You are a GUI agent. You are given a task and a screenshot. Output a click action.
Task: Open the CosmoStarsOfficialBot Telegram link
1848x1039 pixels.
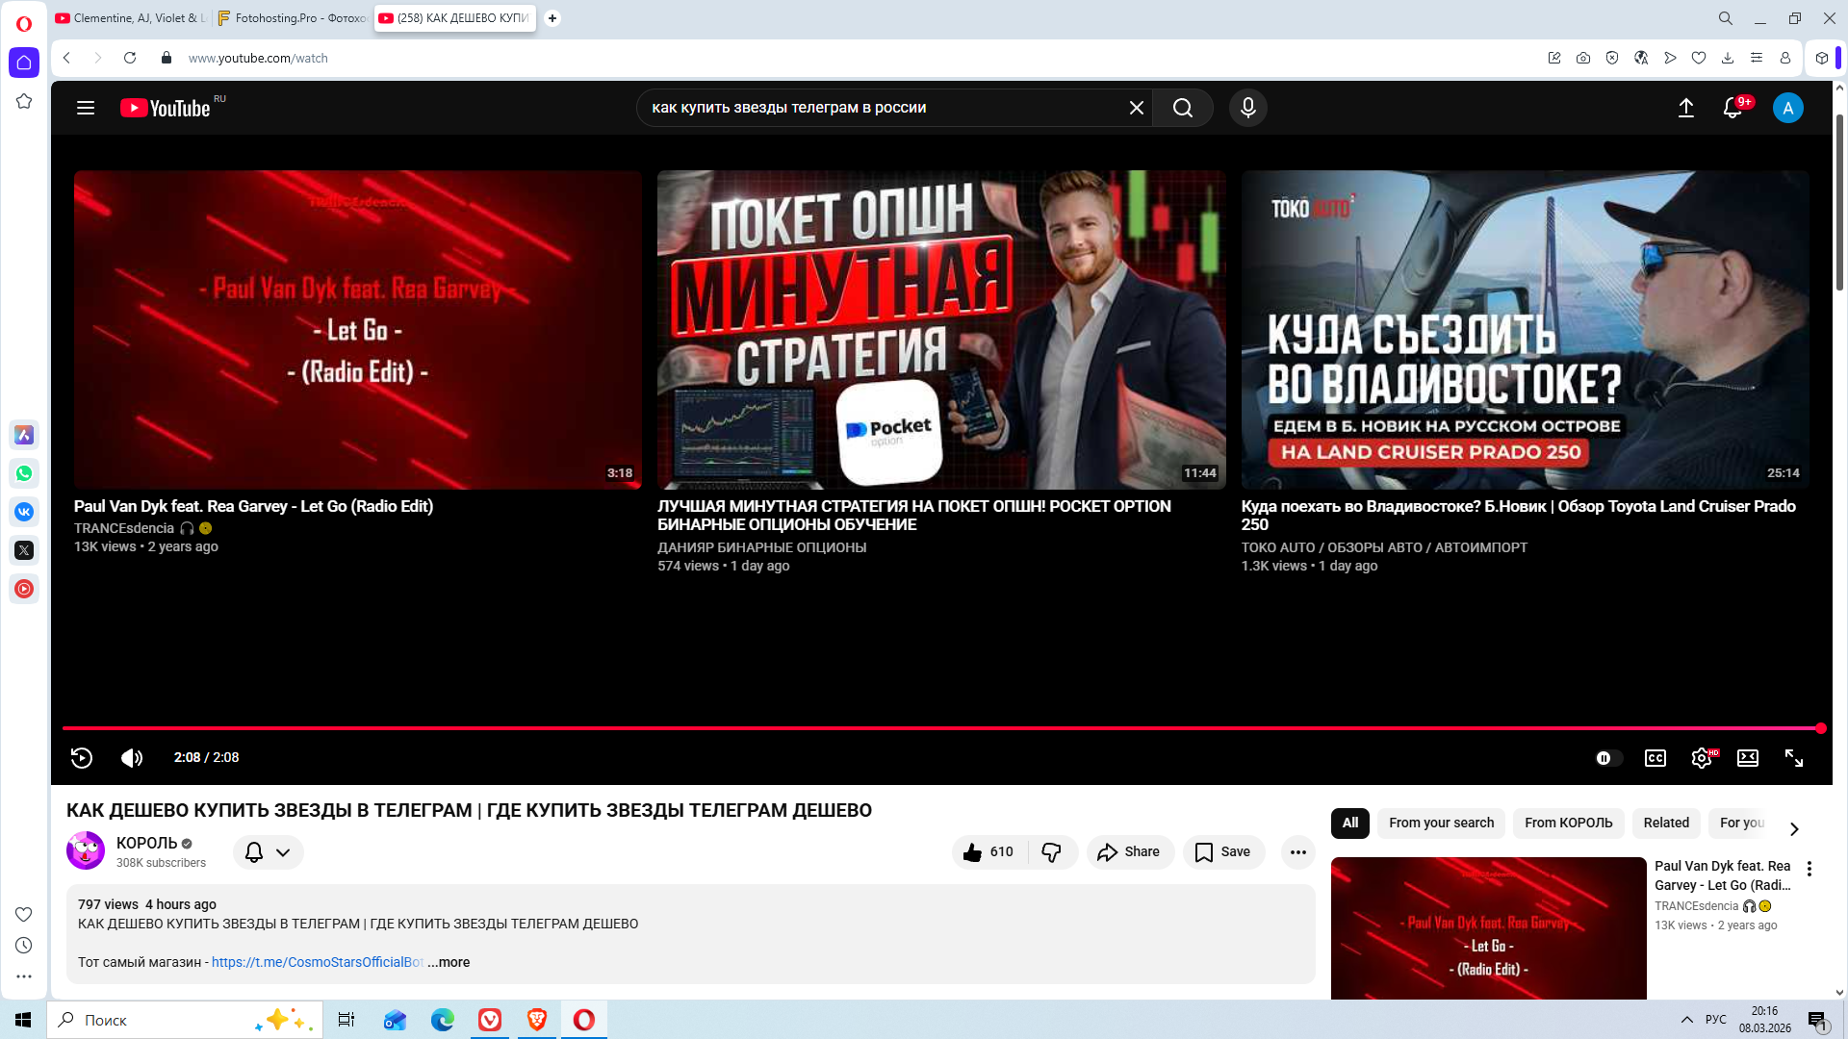coord(317,962)
